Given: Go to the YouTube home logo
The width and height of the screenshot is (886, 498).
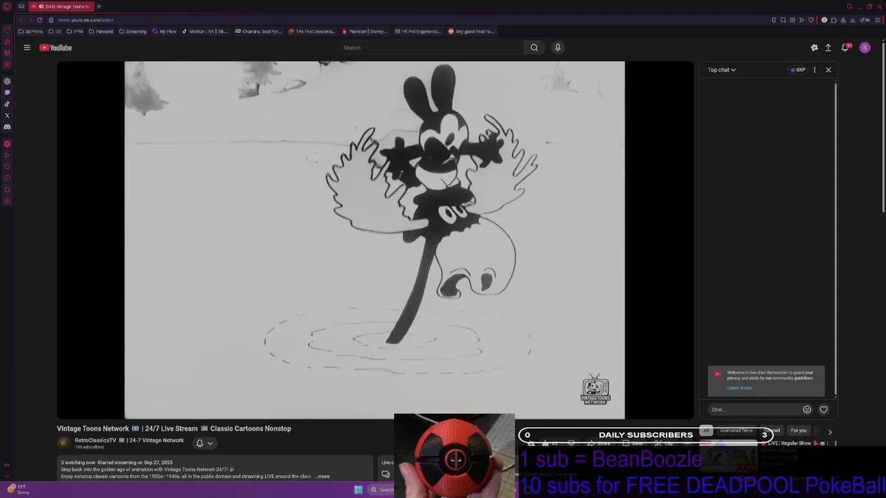Looking at the screenshot, I should 55,48.
